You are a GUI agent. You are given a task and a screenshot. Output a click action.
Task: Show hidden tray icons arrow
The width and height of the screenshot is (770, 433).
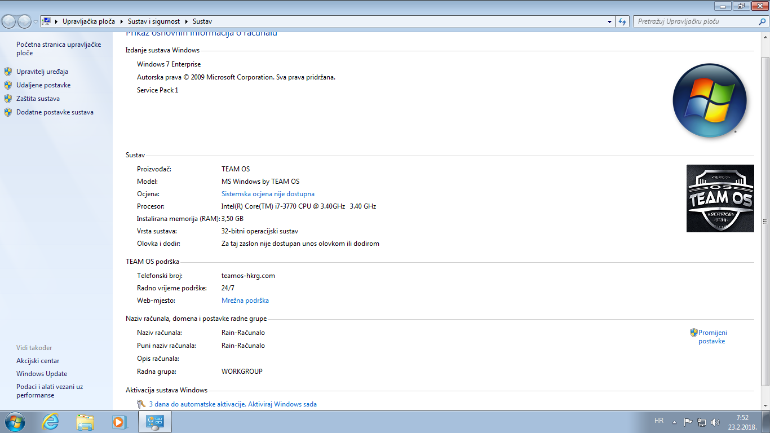click(675, 421)
